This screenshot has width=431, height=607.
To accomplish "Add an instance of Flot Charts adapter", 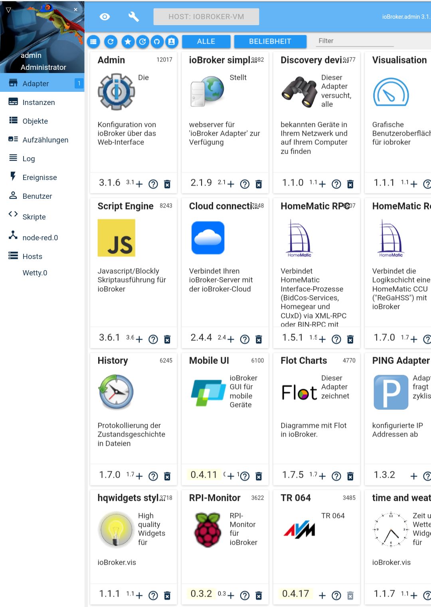I will pyautogui.click(x=322, y=476).
